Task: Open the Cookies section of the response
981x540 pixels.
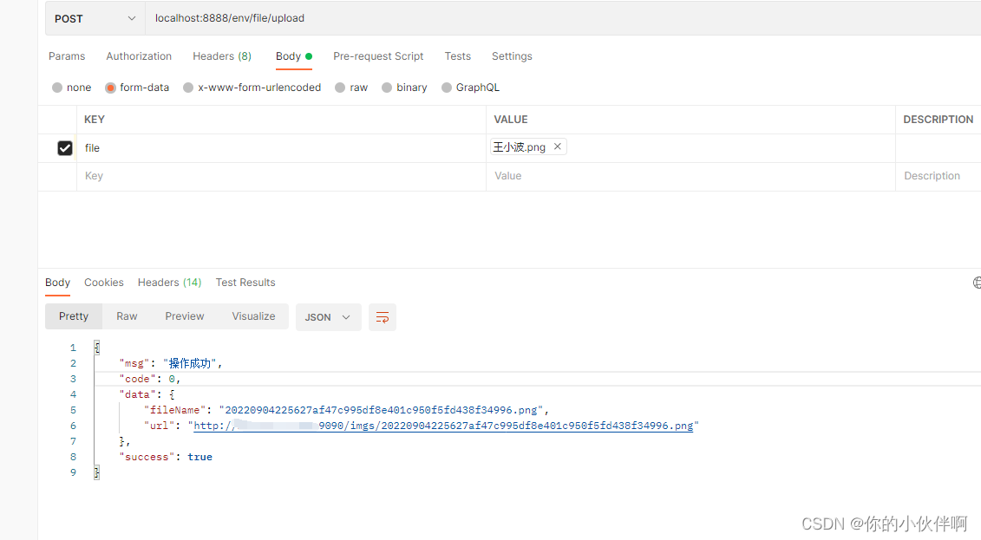Action: pos(103,282)
